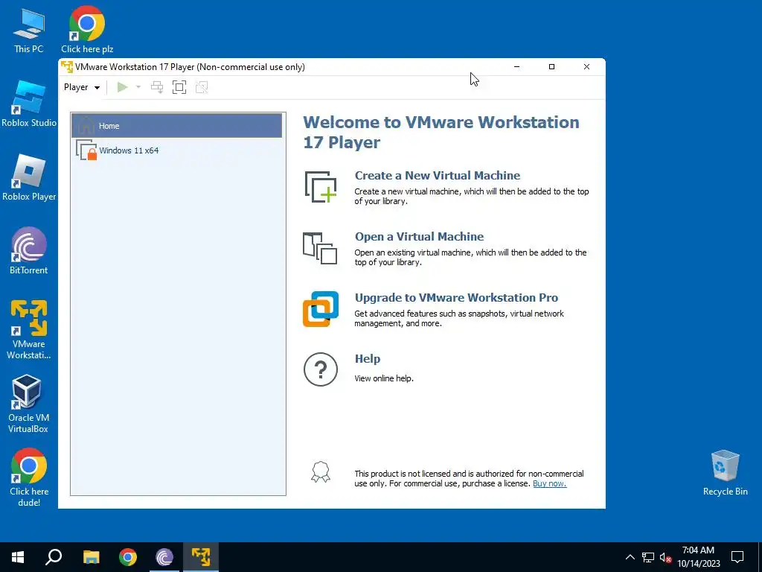Enter full screen mode via toolbar icon
762x572 pixels.
[x=179, y=87]
